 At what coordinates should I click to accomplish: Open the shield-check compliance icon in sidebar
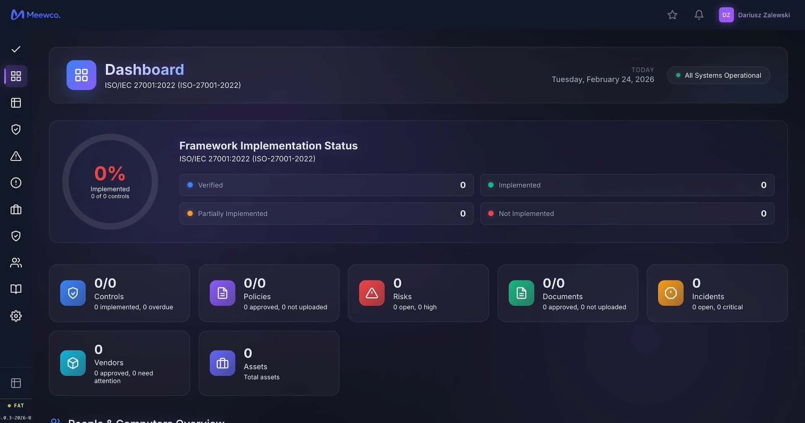(16, 129)
